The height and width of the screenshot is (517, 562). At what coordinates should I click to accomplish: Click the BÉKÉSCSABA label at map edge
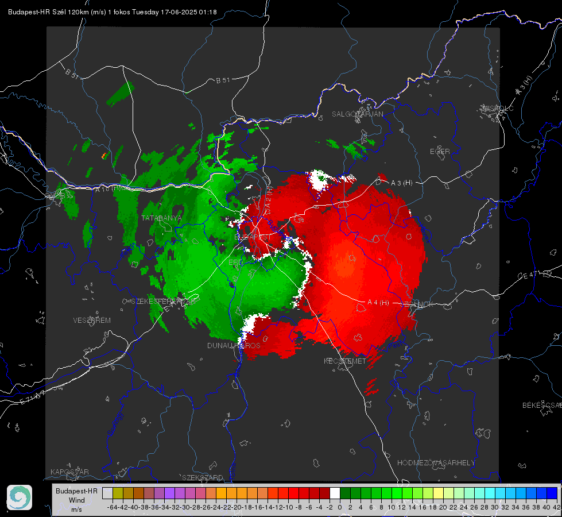[x=542, y=405]
